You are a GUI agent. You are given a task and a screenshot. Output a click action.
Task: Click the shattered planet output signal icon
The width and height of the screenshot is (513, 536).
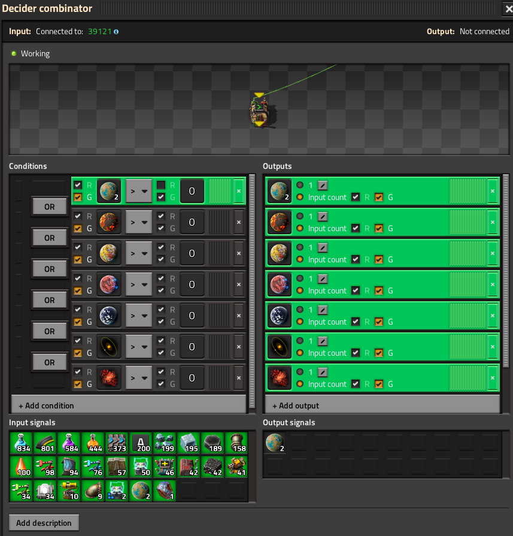[279, 378]
